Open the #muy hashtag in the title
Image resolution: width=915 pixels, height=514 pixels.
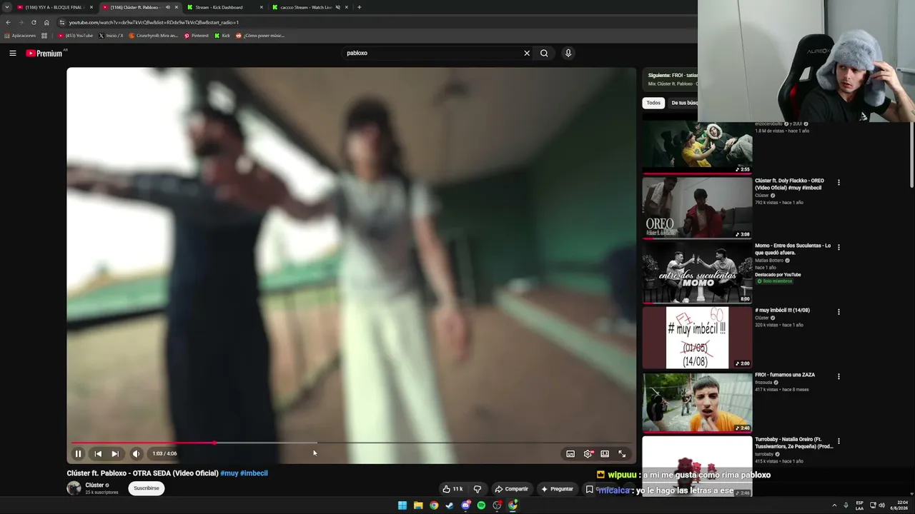point(229,473)
